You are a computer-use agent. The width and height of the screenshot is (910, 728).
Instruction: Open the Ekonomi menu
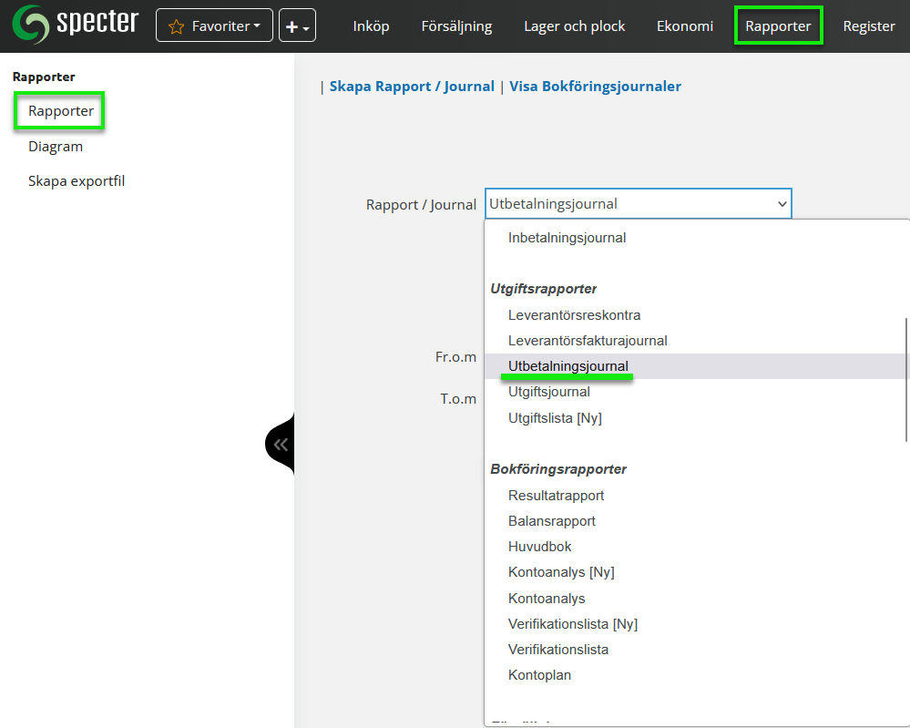point(684,26)
